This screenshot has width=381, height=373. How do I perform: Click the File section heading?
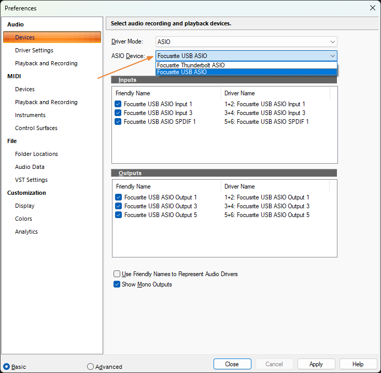12,141
